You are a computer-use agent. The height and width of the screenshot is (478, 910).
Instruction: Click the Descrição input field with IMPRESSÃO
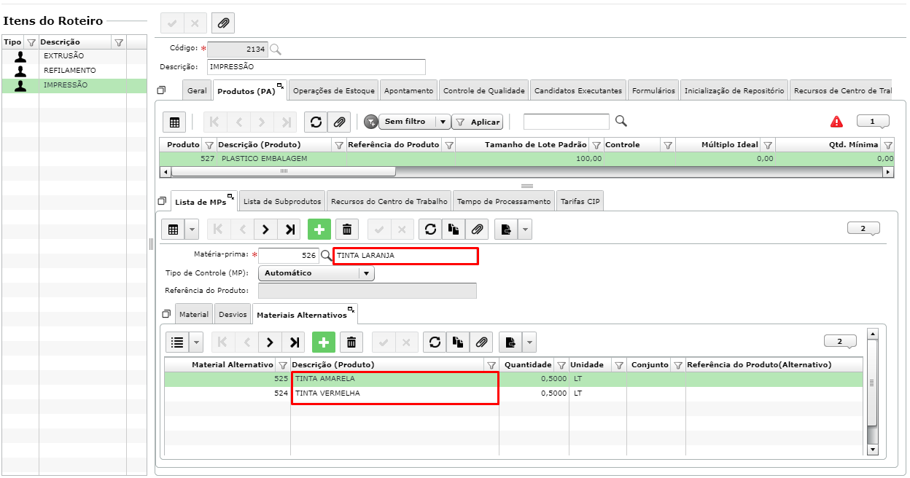pyautogui.click(x=316, y=67)
